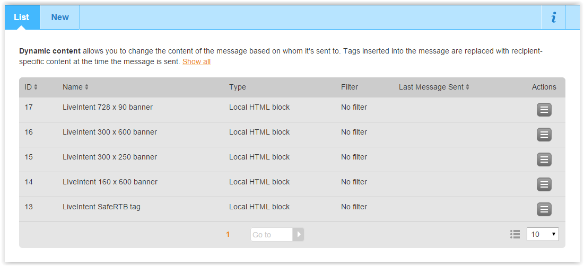584x266 pixels.
Task: Sort the table by Name column
Action: pyautogui.click(x=75, y=87)
